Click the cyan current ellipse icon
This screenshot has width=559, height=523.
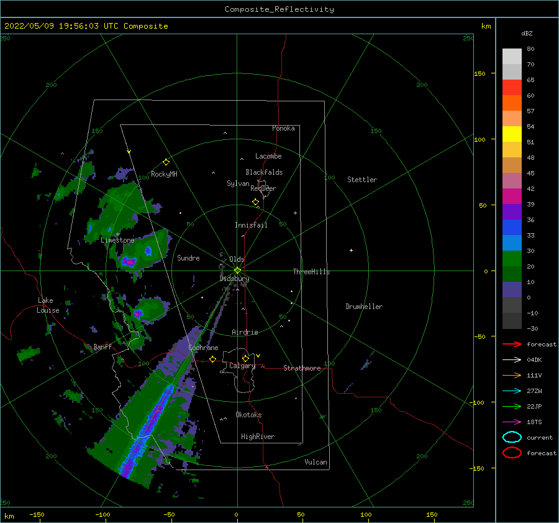tap(512, 437)
